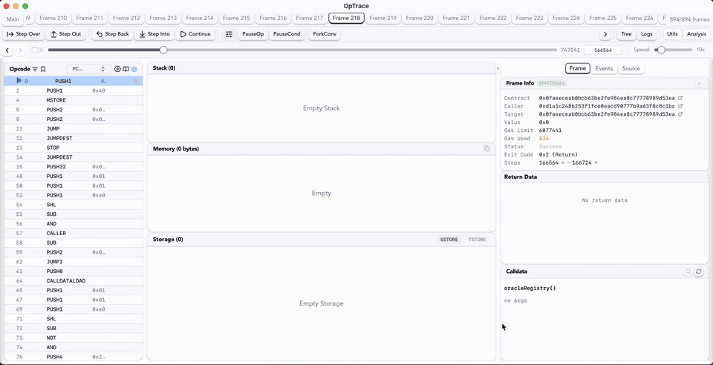Open the PC column format dropdown
The height and width of the screenshot is (365, 713).
click(88, 69)
